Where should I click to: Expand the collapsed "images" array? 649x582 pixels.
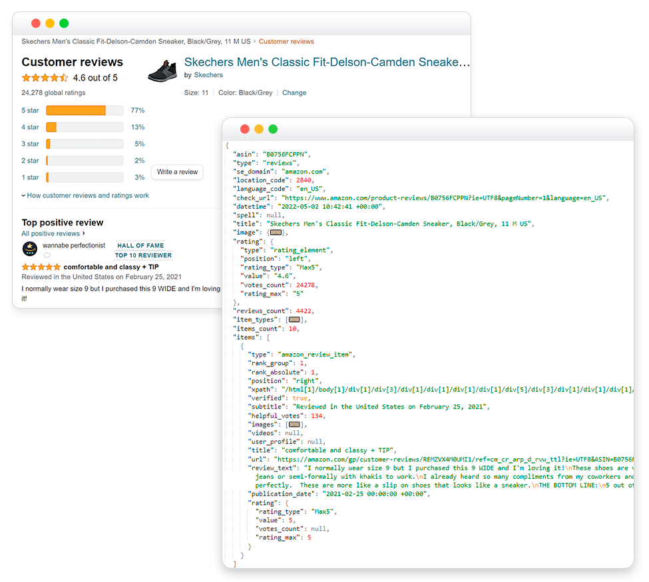[294, 425]
